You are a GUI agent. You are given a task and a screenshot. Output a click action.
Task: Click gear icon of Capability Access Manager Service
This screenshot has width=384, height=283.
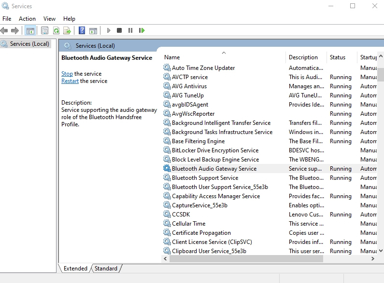pos(167,196)
